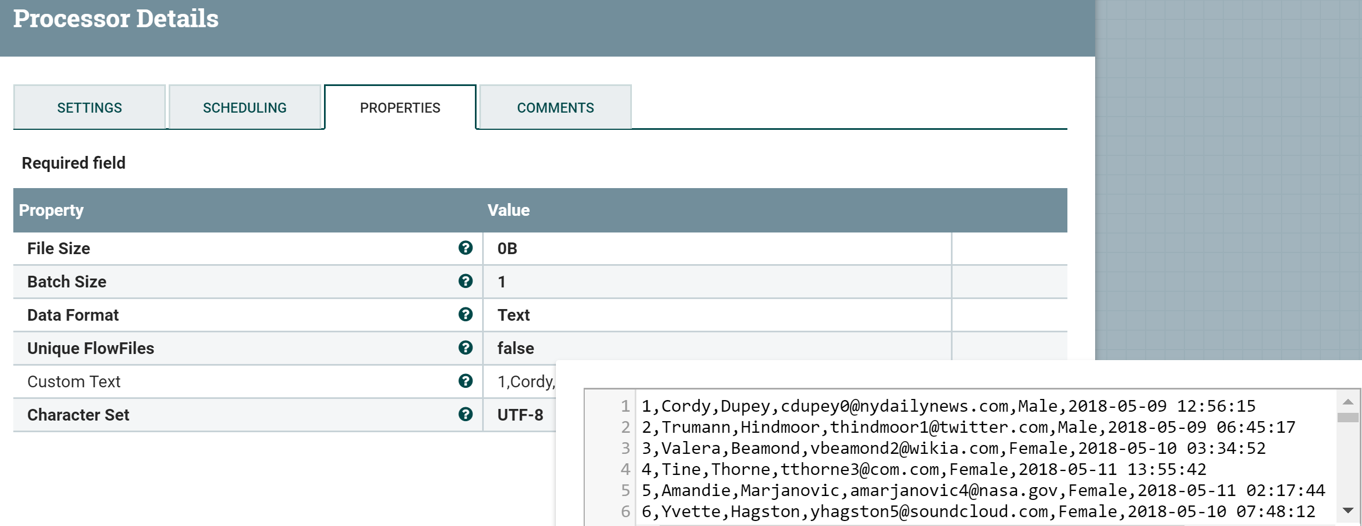This screenshot has height=526, width=1362.
Task: Click the Data Format question mark icon
Action: pyautogui.click(x=465, y=315)
